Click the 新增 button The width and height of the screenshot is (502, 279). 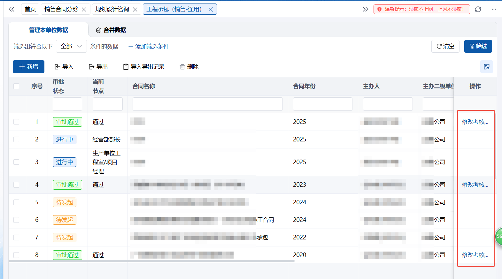28,67
